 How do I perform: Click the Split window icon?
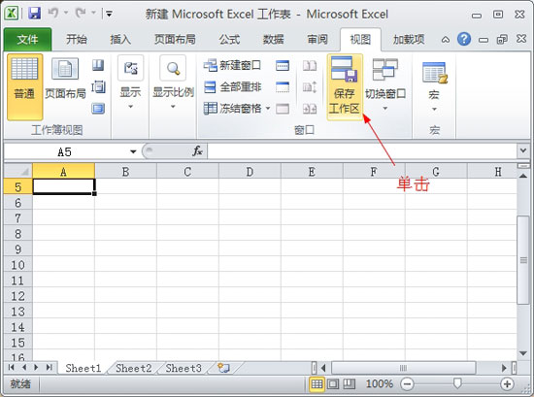tap(283, 65)
